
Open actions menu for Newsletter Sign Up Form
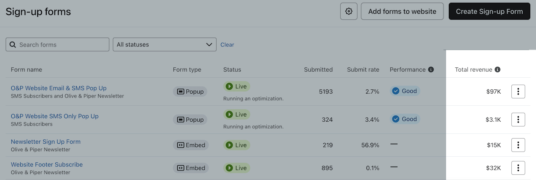(518, 145)
